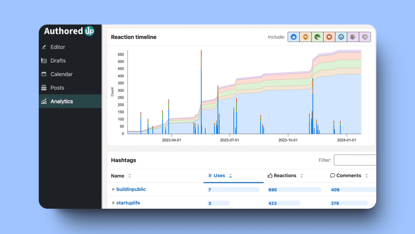The width and height of the screenshot is (415, 234).
Task: Click the Calendar icon in sidebar
Action: [44, 74]
